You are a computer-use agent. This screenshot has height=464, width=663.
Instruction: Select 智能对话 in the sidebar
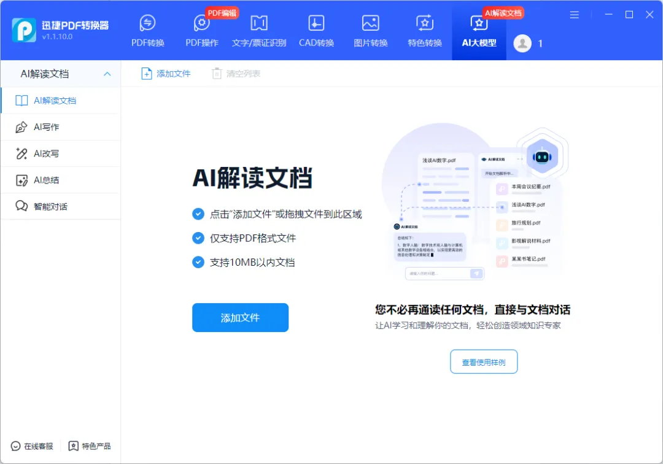point(61,206)
